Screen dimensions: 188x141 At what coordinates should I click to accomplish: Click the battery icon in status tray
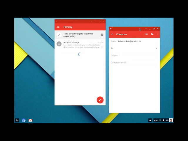(x=163, y=120)
